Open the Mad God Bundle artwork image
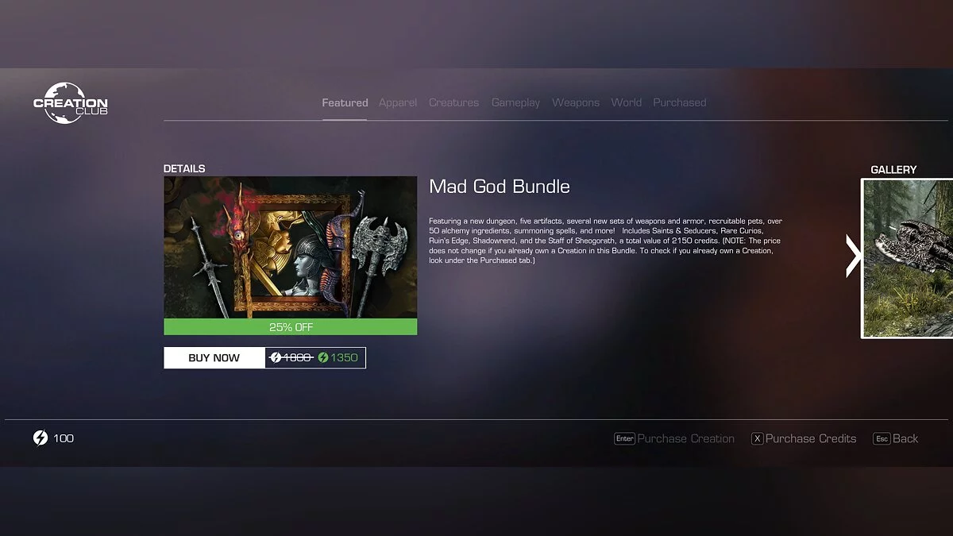 click(290, 247)
